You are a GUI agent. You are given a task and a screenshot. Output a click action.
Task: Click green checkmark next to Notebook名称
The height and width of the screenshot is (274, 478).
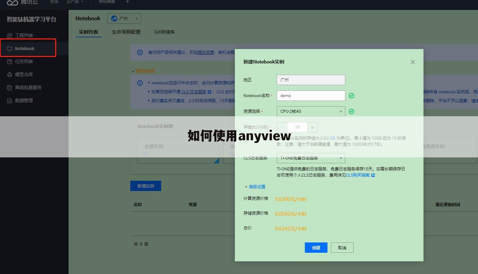(351, 96)
